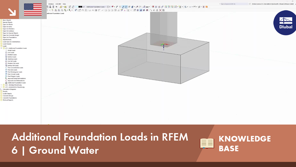Click the Free Polygon Loads icon
The image size is (296, 167).
(x=6, y=76)
